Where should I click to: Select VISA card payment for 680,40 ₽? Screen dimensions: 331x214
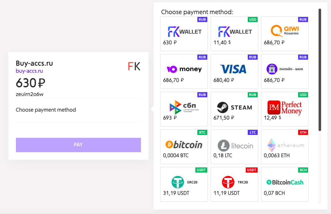234,71
